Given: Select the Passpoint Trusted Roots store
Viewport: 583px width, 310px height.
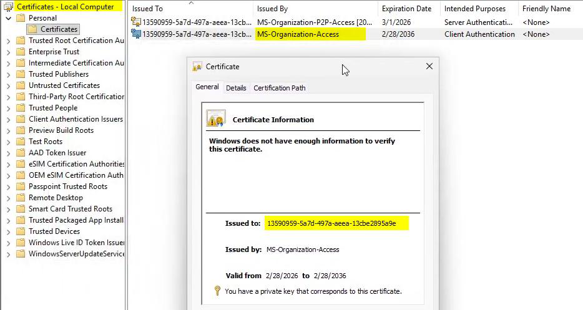Looking at the screenshot, I should coord(68,186).
